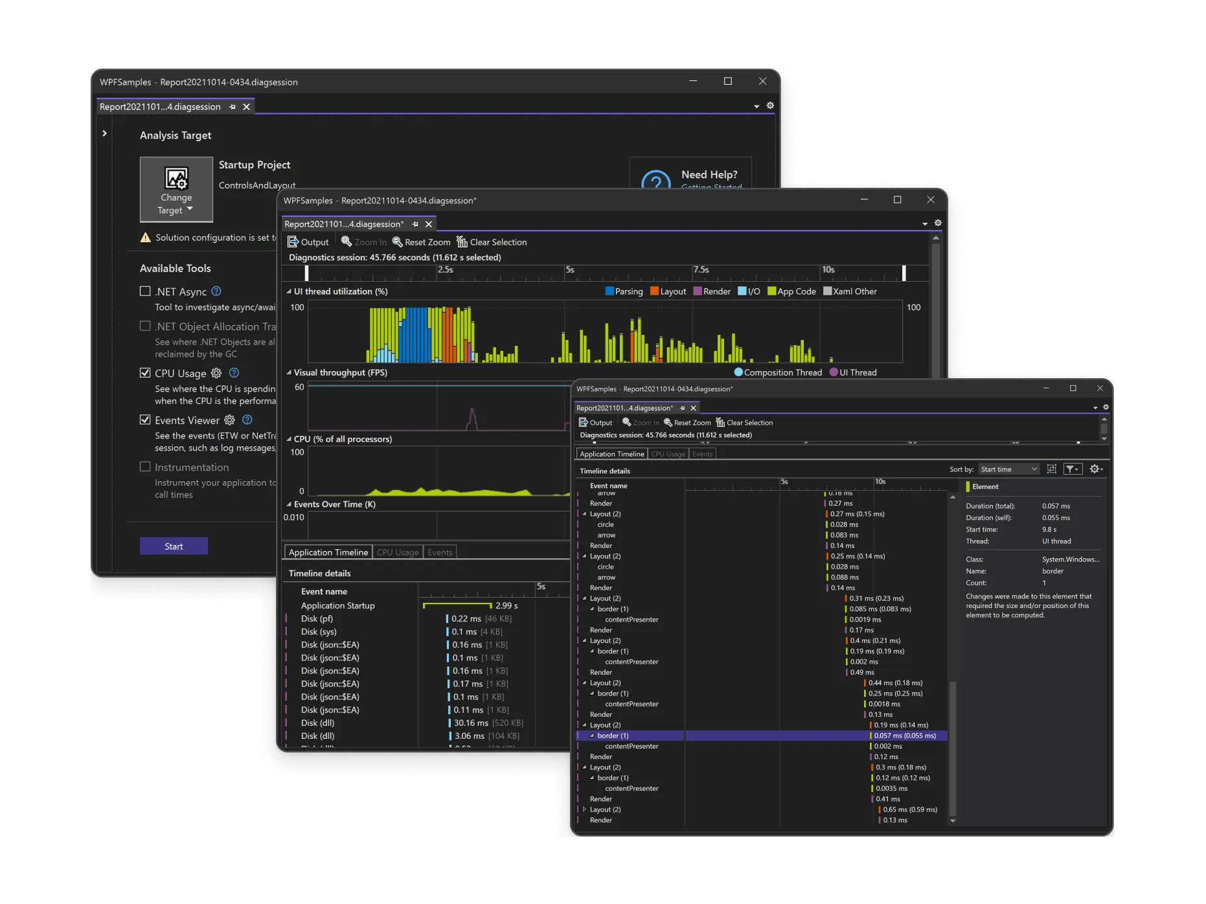Open Events Viewer settings gear in Available Tools
The image size is (1206, 904).
(x=229, y=420)
